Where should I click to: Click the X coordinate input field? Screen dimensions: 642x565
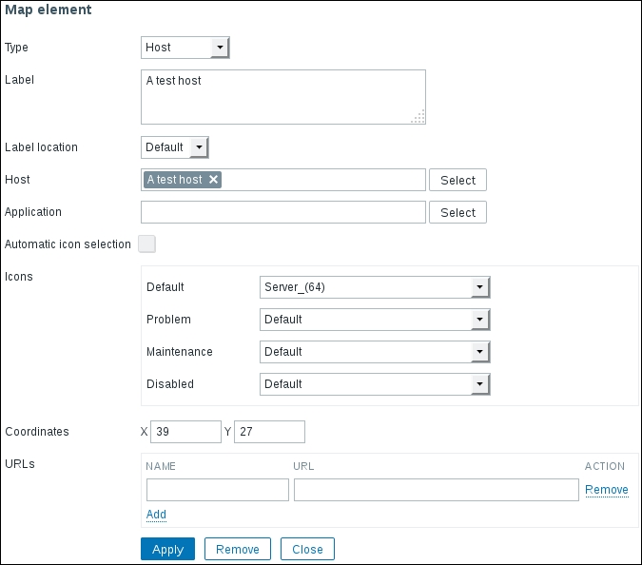click(185, 432)
